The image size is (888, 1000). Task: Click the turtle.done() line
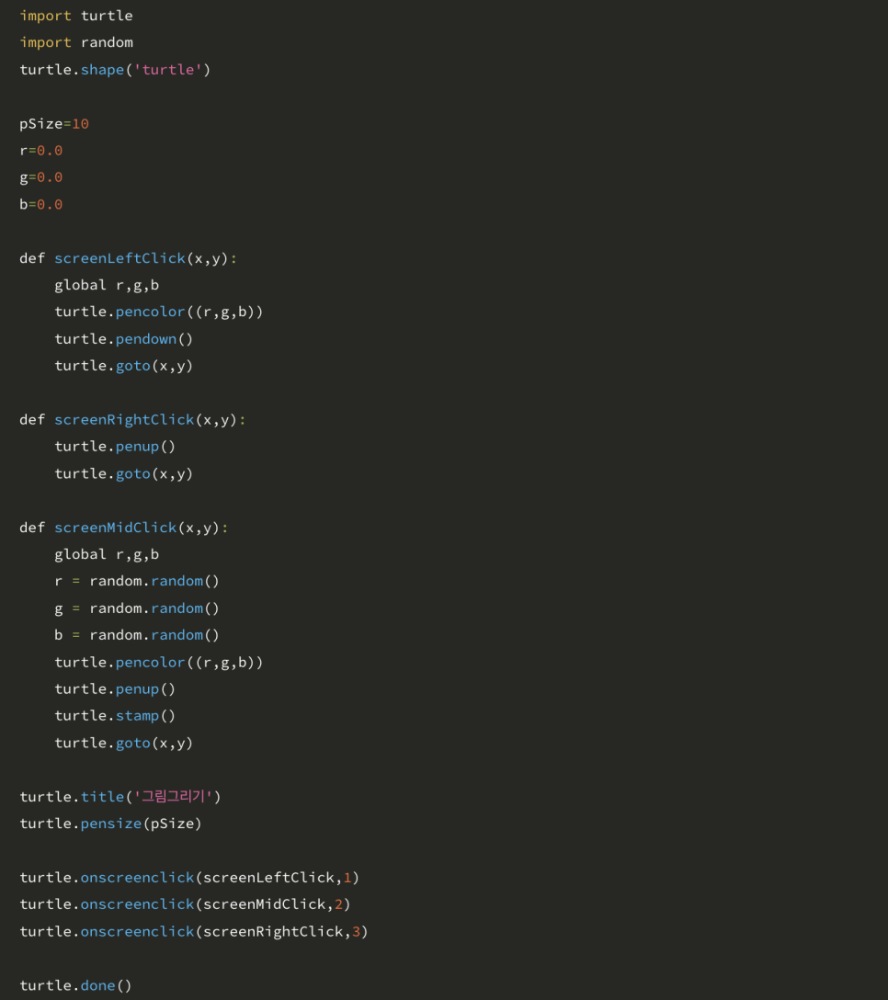76,985
